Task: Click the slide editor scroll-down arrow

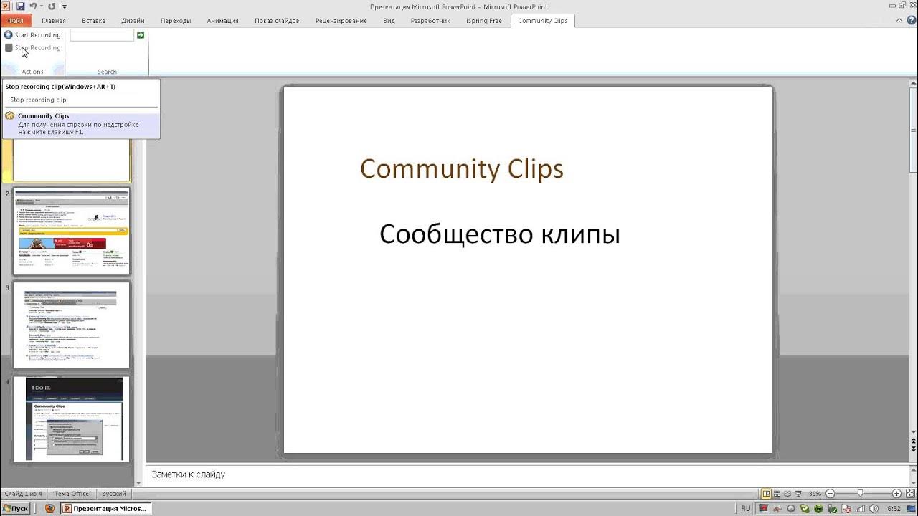Action: click(x=914, y=432)
